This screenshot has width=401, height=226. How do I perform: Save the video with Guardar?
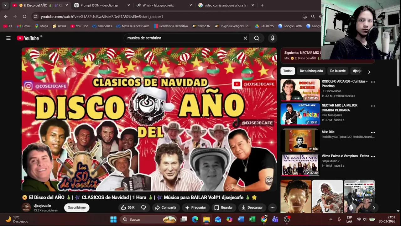coord(223,207)
